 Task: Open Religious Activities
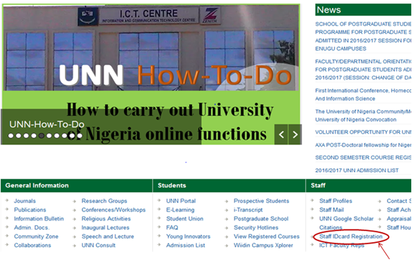tap(106, 219)
